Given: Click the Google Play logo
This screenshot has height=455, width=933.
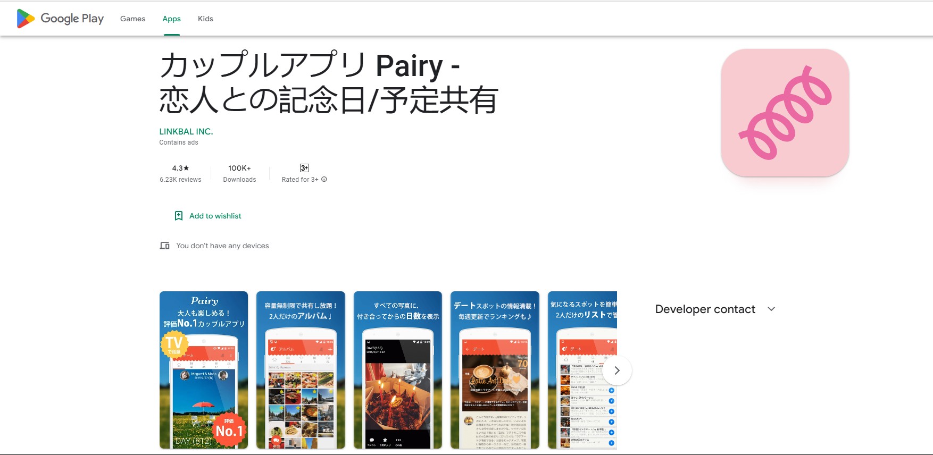Looking at the screenshot, I should pyautogui.click(x=60, y=19).
